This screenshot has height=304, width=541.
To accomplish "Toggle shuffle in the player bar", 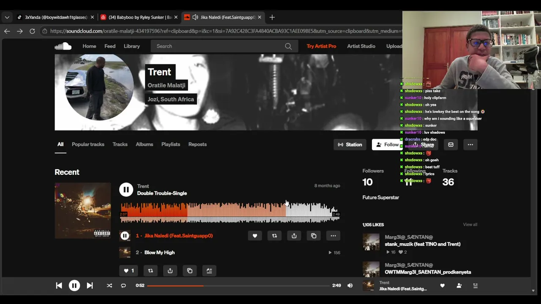I will point(109,285).
